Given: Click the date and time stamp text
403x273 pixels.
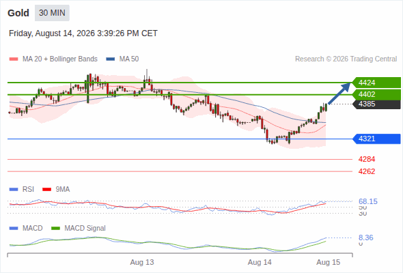Looking at the screenshot, I should click(83, 33).
